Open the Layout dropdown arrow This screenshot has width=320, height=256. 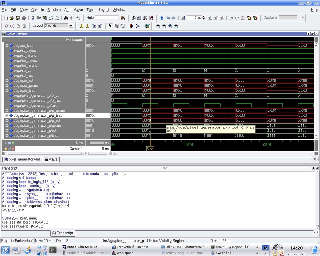click(x=71, y=25)
